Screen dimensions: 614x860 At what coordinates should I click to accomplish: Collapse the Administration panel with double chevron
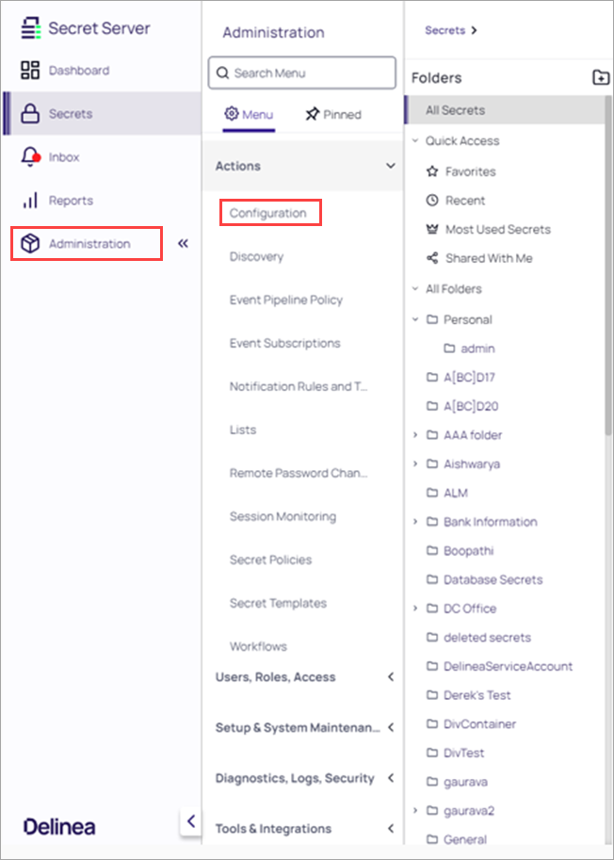pyautogui.click(x=183, y=244)
